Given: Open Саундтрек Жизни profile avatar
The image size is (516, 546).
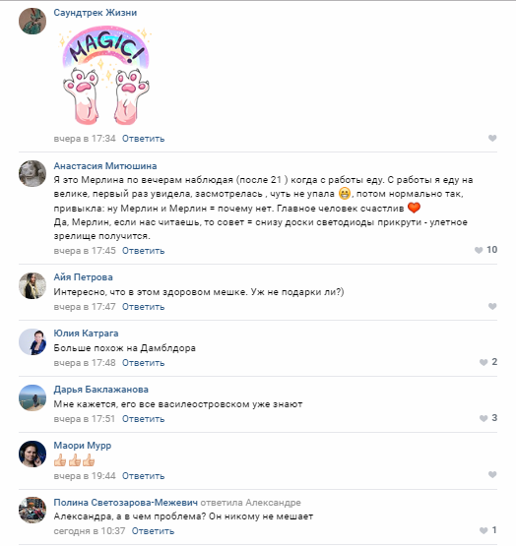Looking at the screenshot, I should point(32,21).
